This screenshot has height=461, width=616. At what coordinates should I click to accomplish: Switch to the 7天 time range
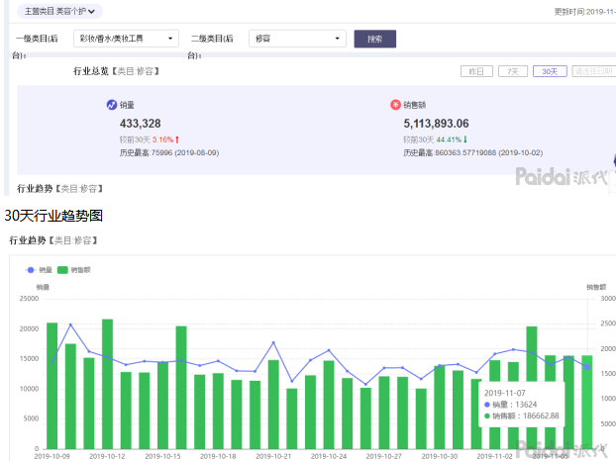tap(513, 71)
